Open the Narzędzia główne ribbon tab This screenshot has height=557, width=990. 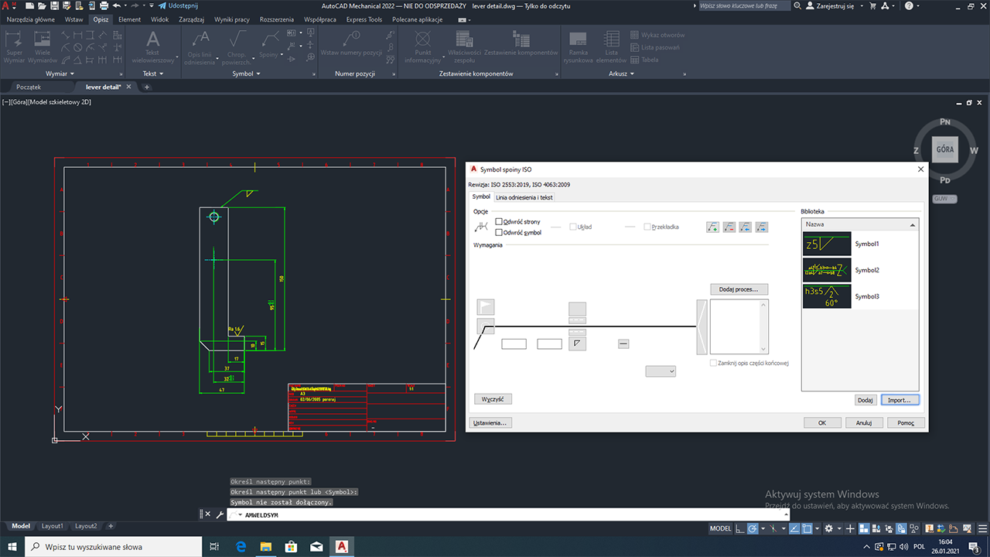(x=31, y=19)
